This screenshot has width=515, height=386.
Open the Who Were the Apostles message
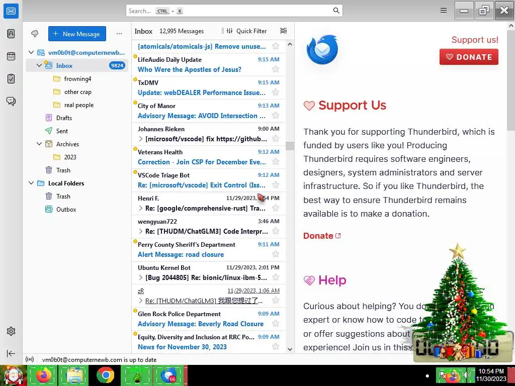pyautogui.click(x=209, y=65)
